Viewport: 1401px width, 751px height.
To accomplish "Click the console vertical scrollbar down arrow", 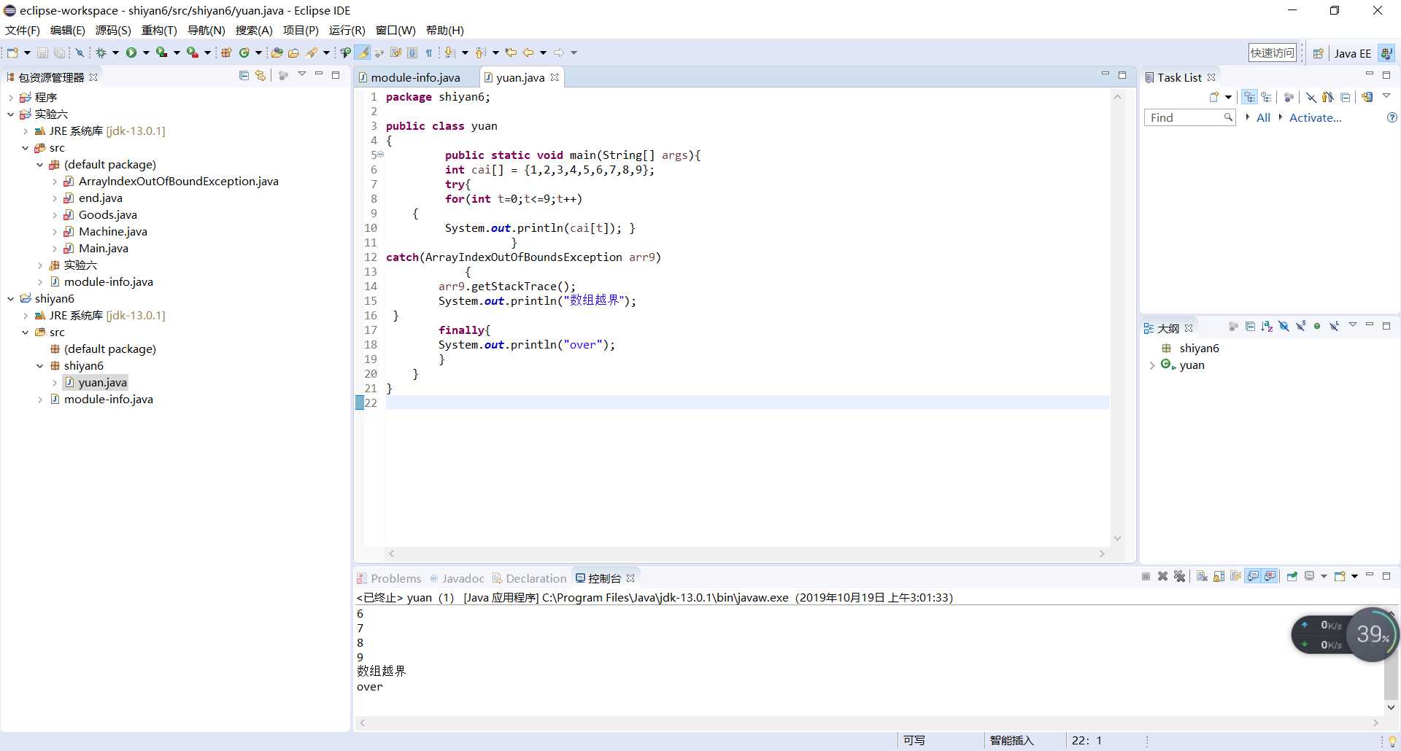I will click(x=1391, y=707).
